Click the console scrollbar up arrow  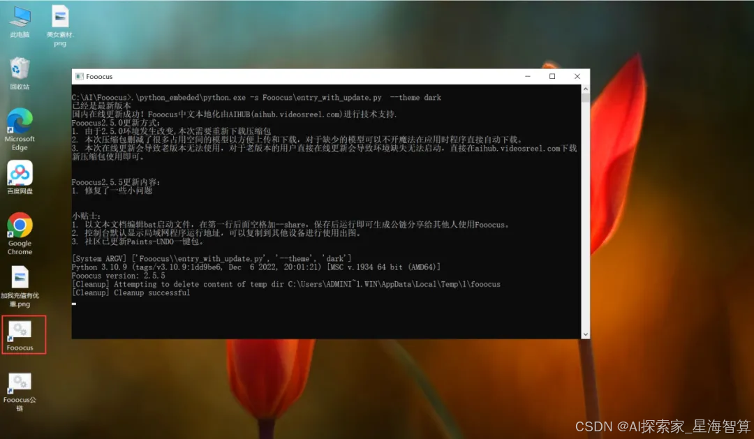[585, 89]
